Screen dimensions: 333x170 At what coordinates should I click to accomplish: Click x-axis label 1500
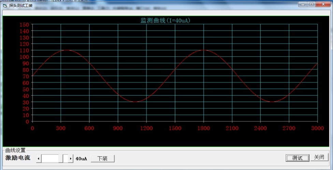(175, 128)
